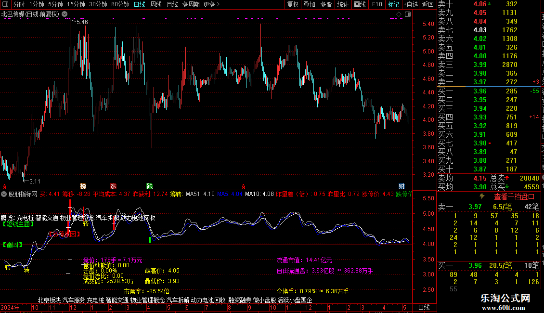
Task: Open the 统计 statistics tool
Action: point(343,4)
